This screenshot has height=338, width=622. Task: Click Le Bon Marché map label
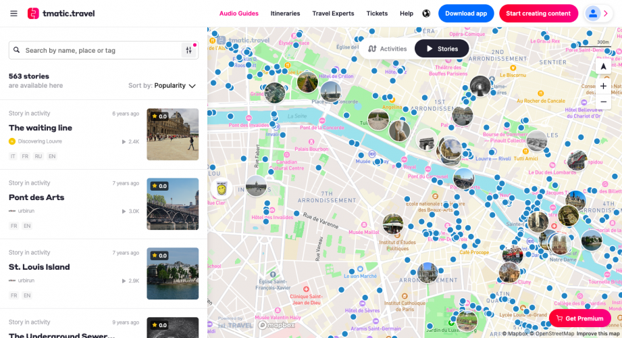click(360, 276)
